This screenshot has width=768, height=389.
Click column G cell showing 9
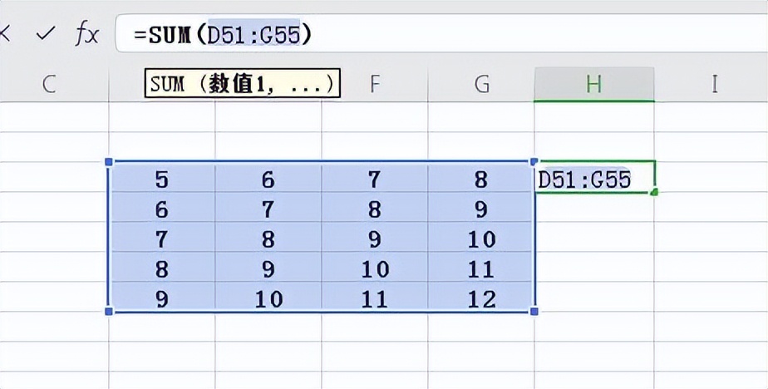point(481,209)
